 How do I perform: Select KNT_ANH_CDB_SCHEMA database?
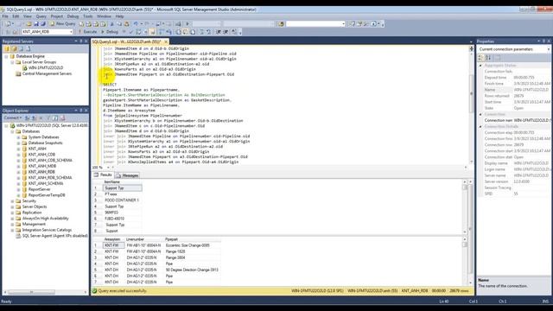click(x=50, y=160)
